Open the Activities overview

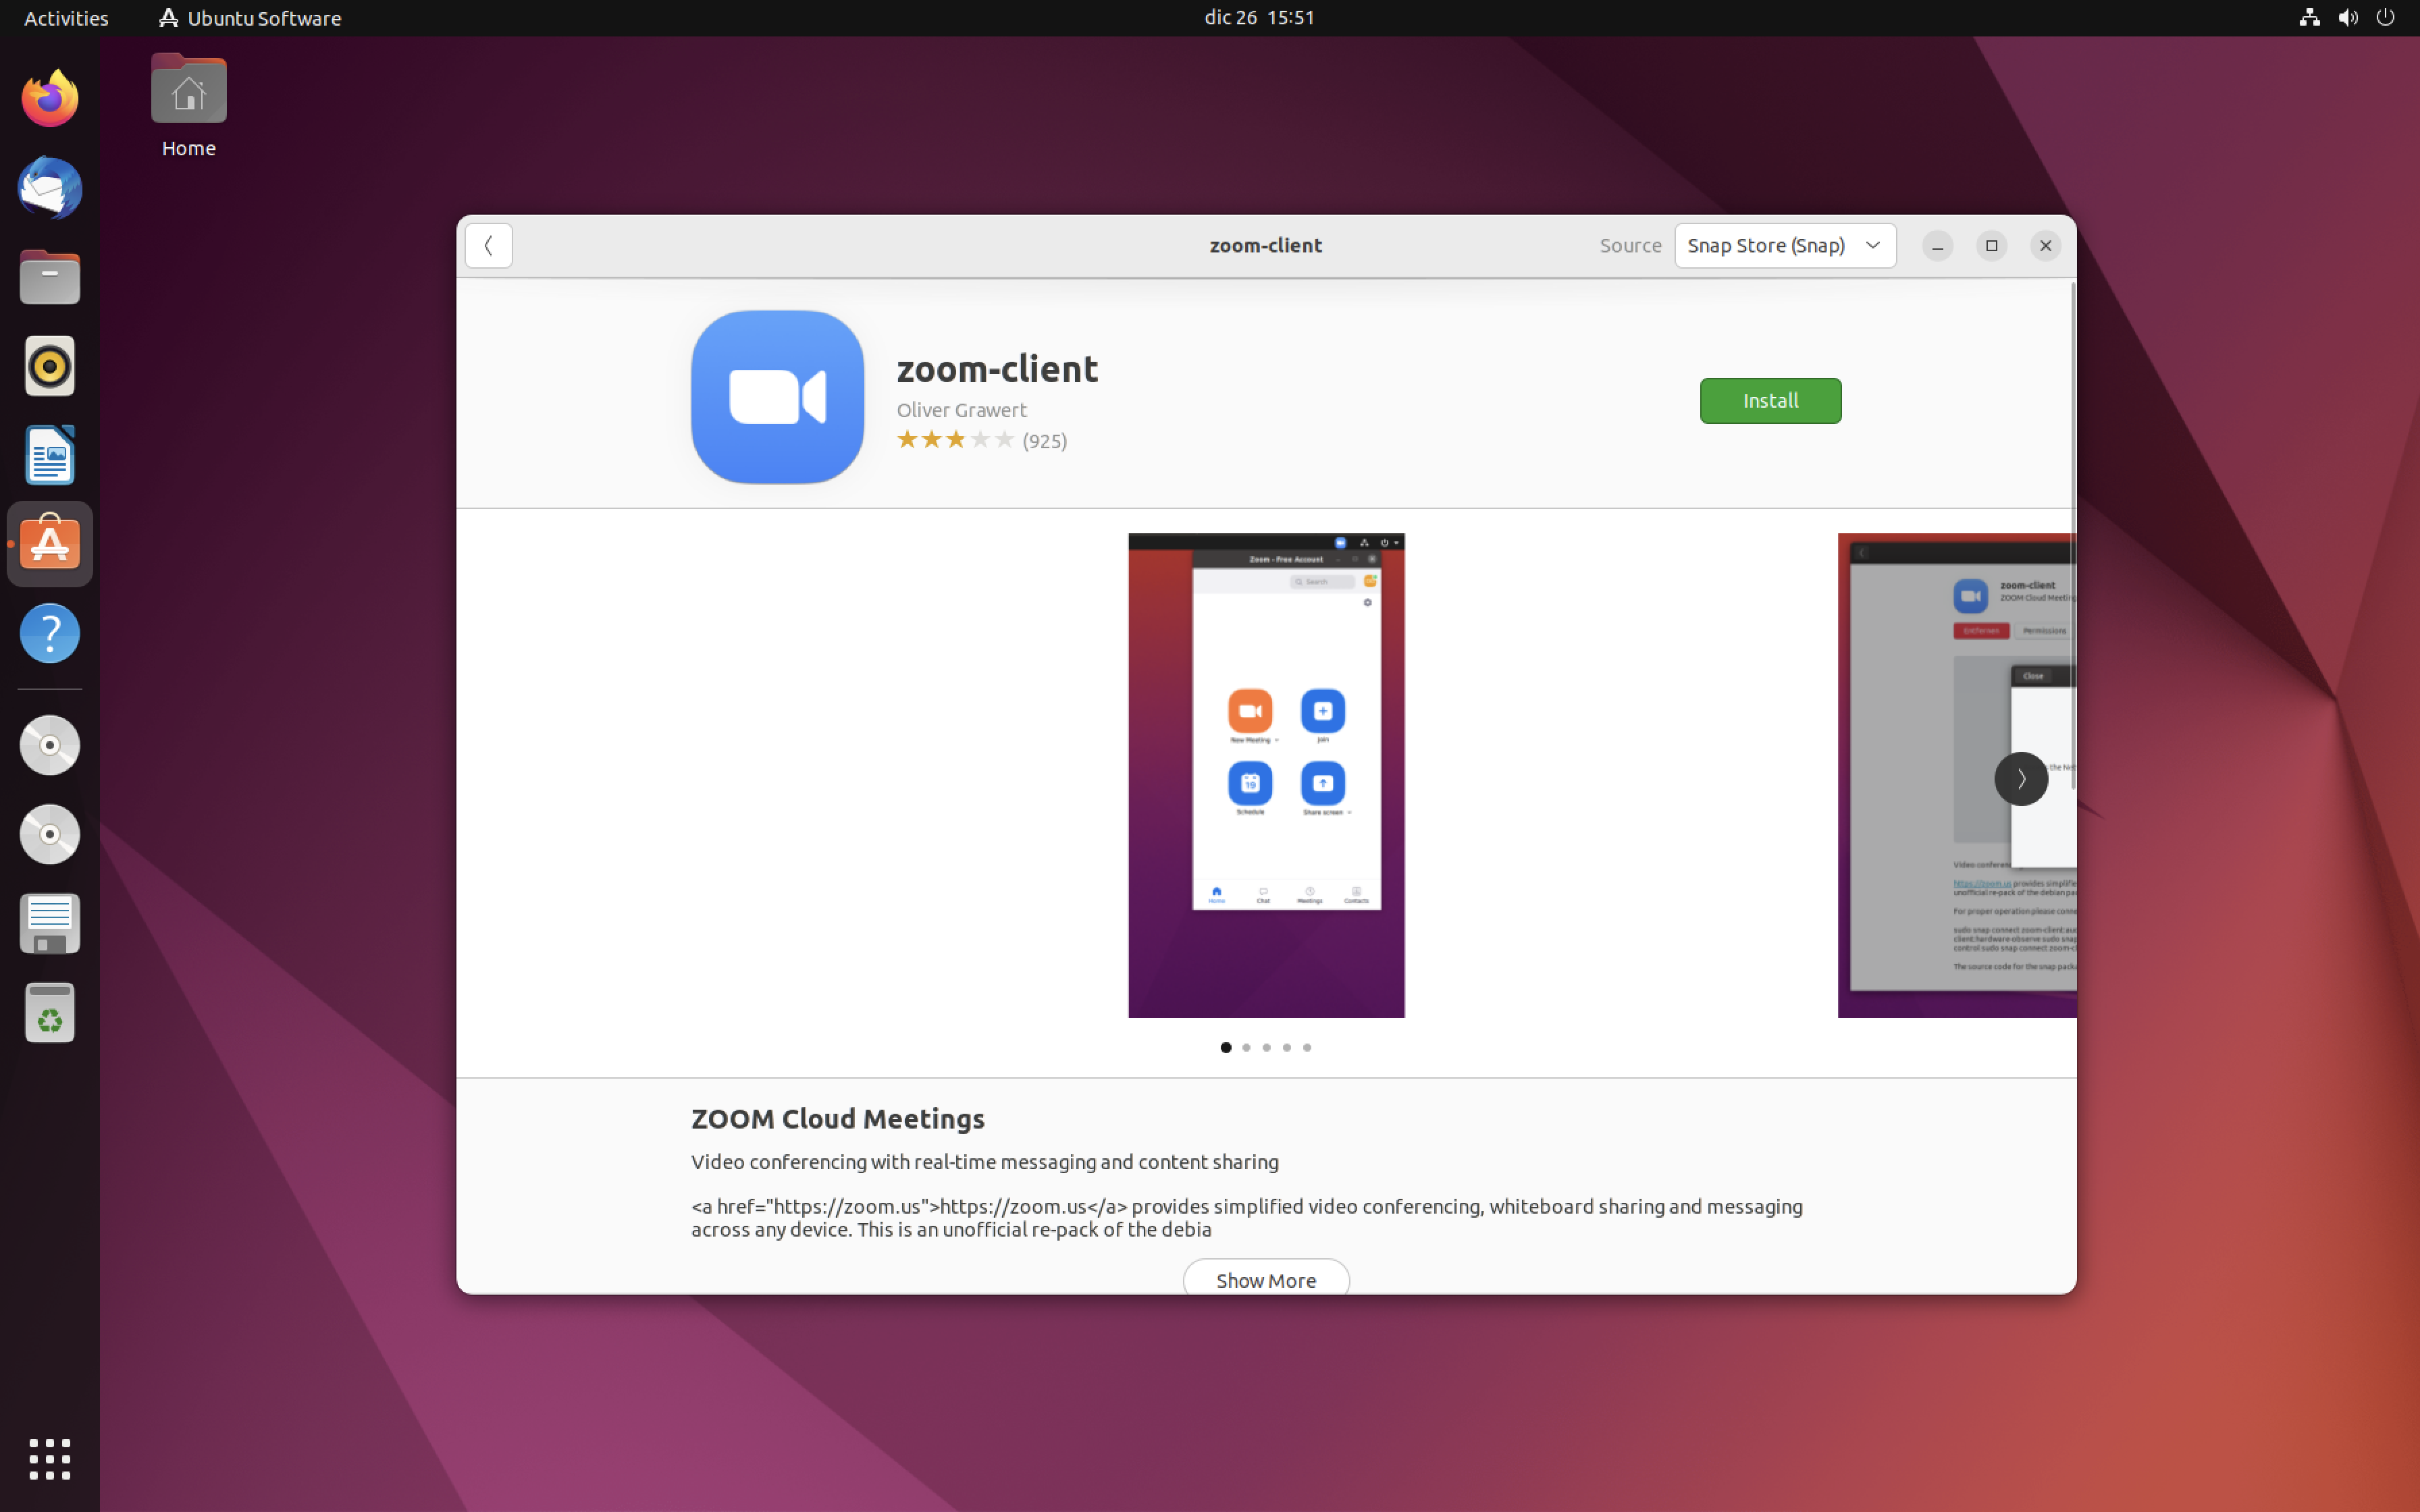66,17
